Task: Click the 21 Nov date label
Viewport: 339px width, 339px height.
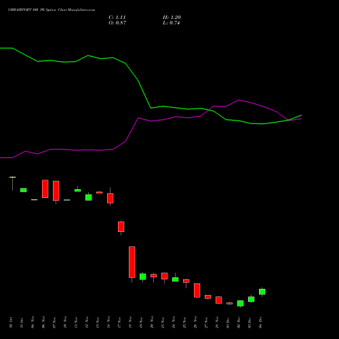Action: pos(163,323)
